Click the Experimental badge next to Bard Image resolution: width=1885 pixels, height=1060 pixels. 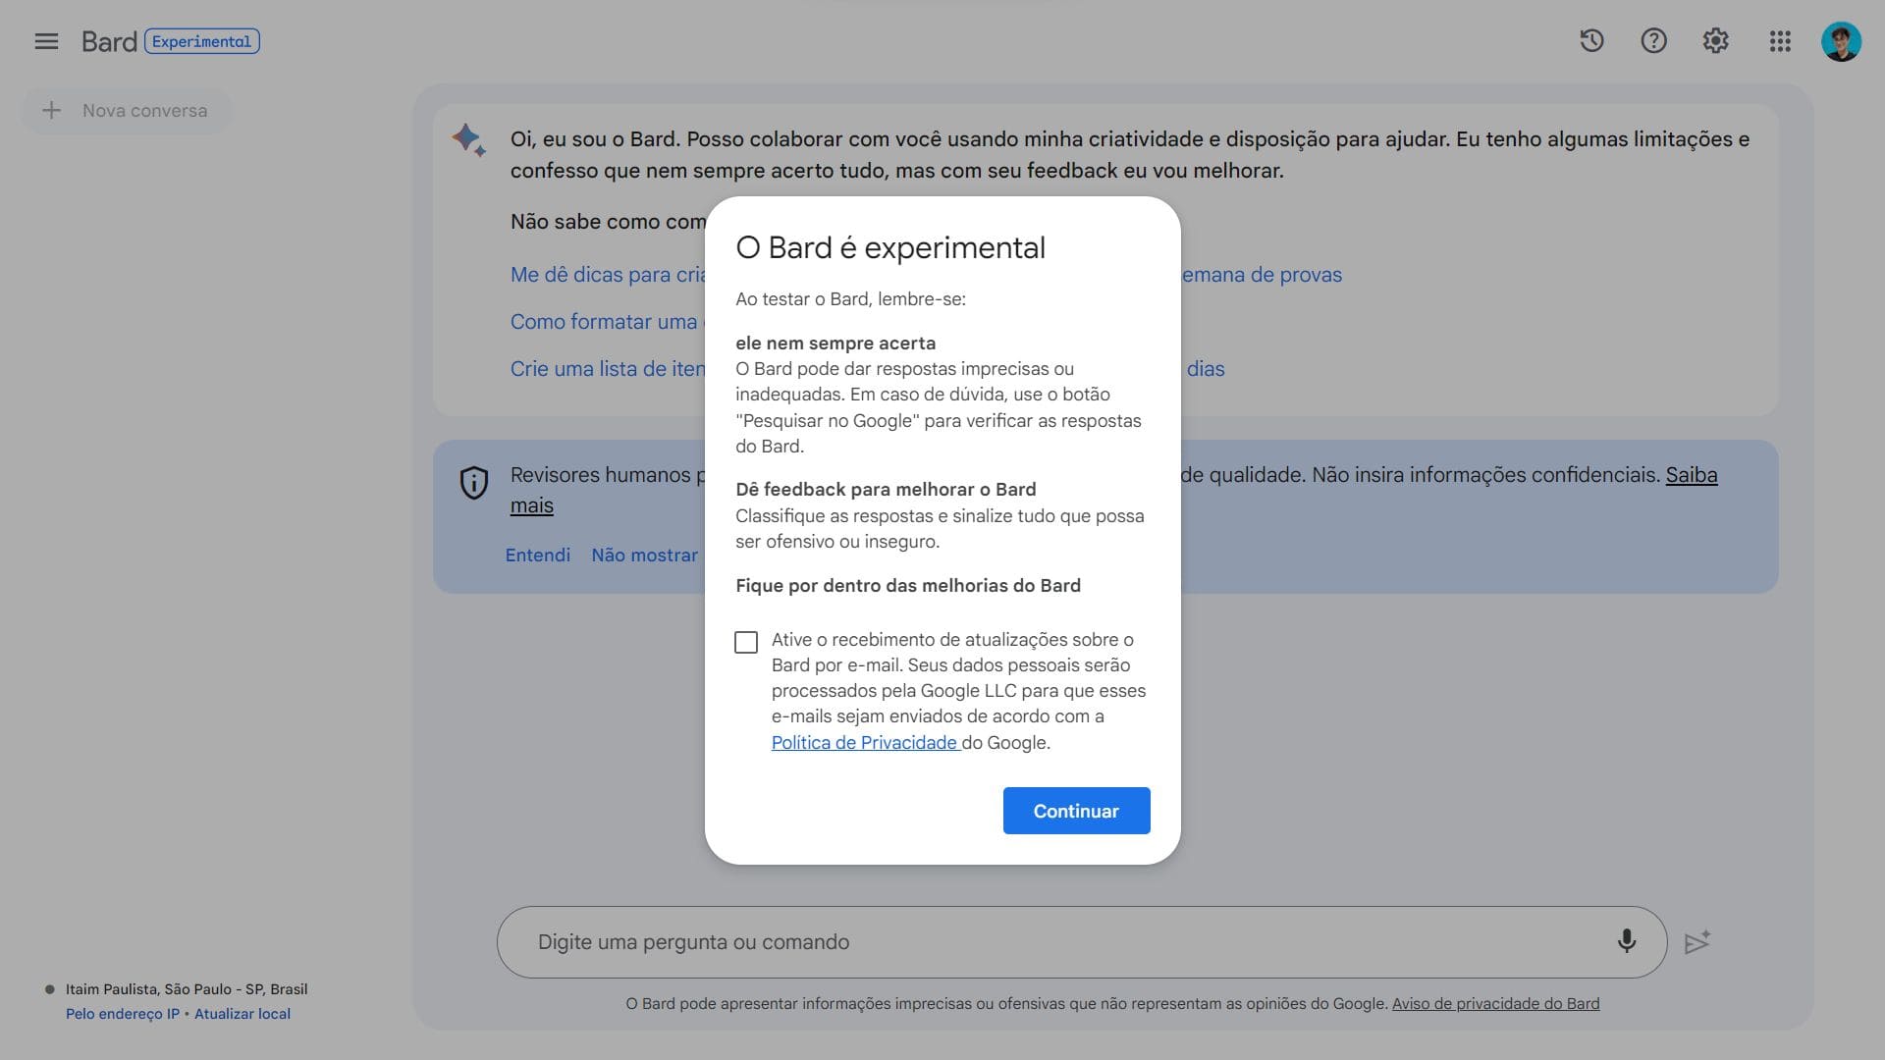point(201,41)
